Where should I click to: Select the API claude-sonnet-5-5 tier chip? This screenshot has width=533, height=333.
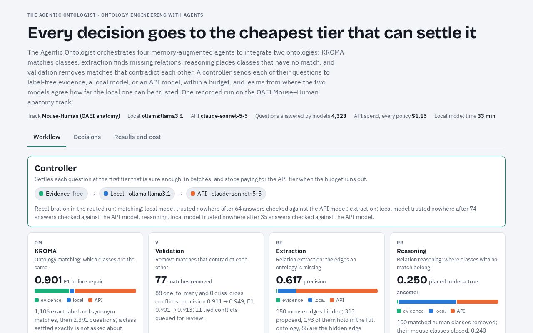click(226, 194)
